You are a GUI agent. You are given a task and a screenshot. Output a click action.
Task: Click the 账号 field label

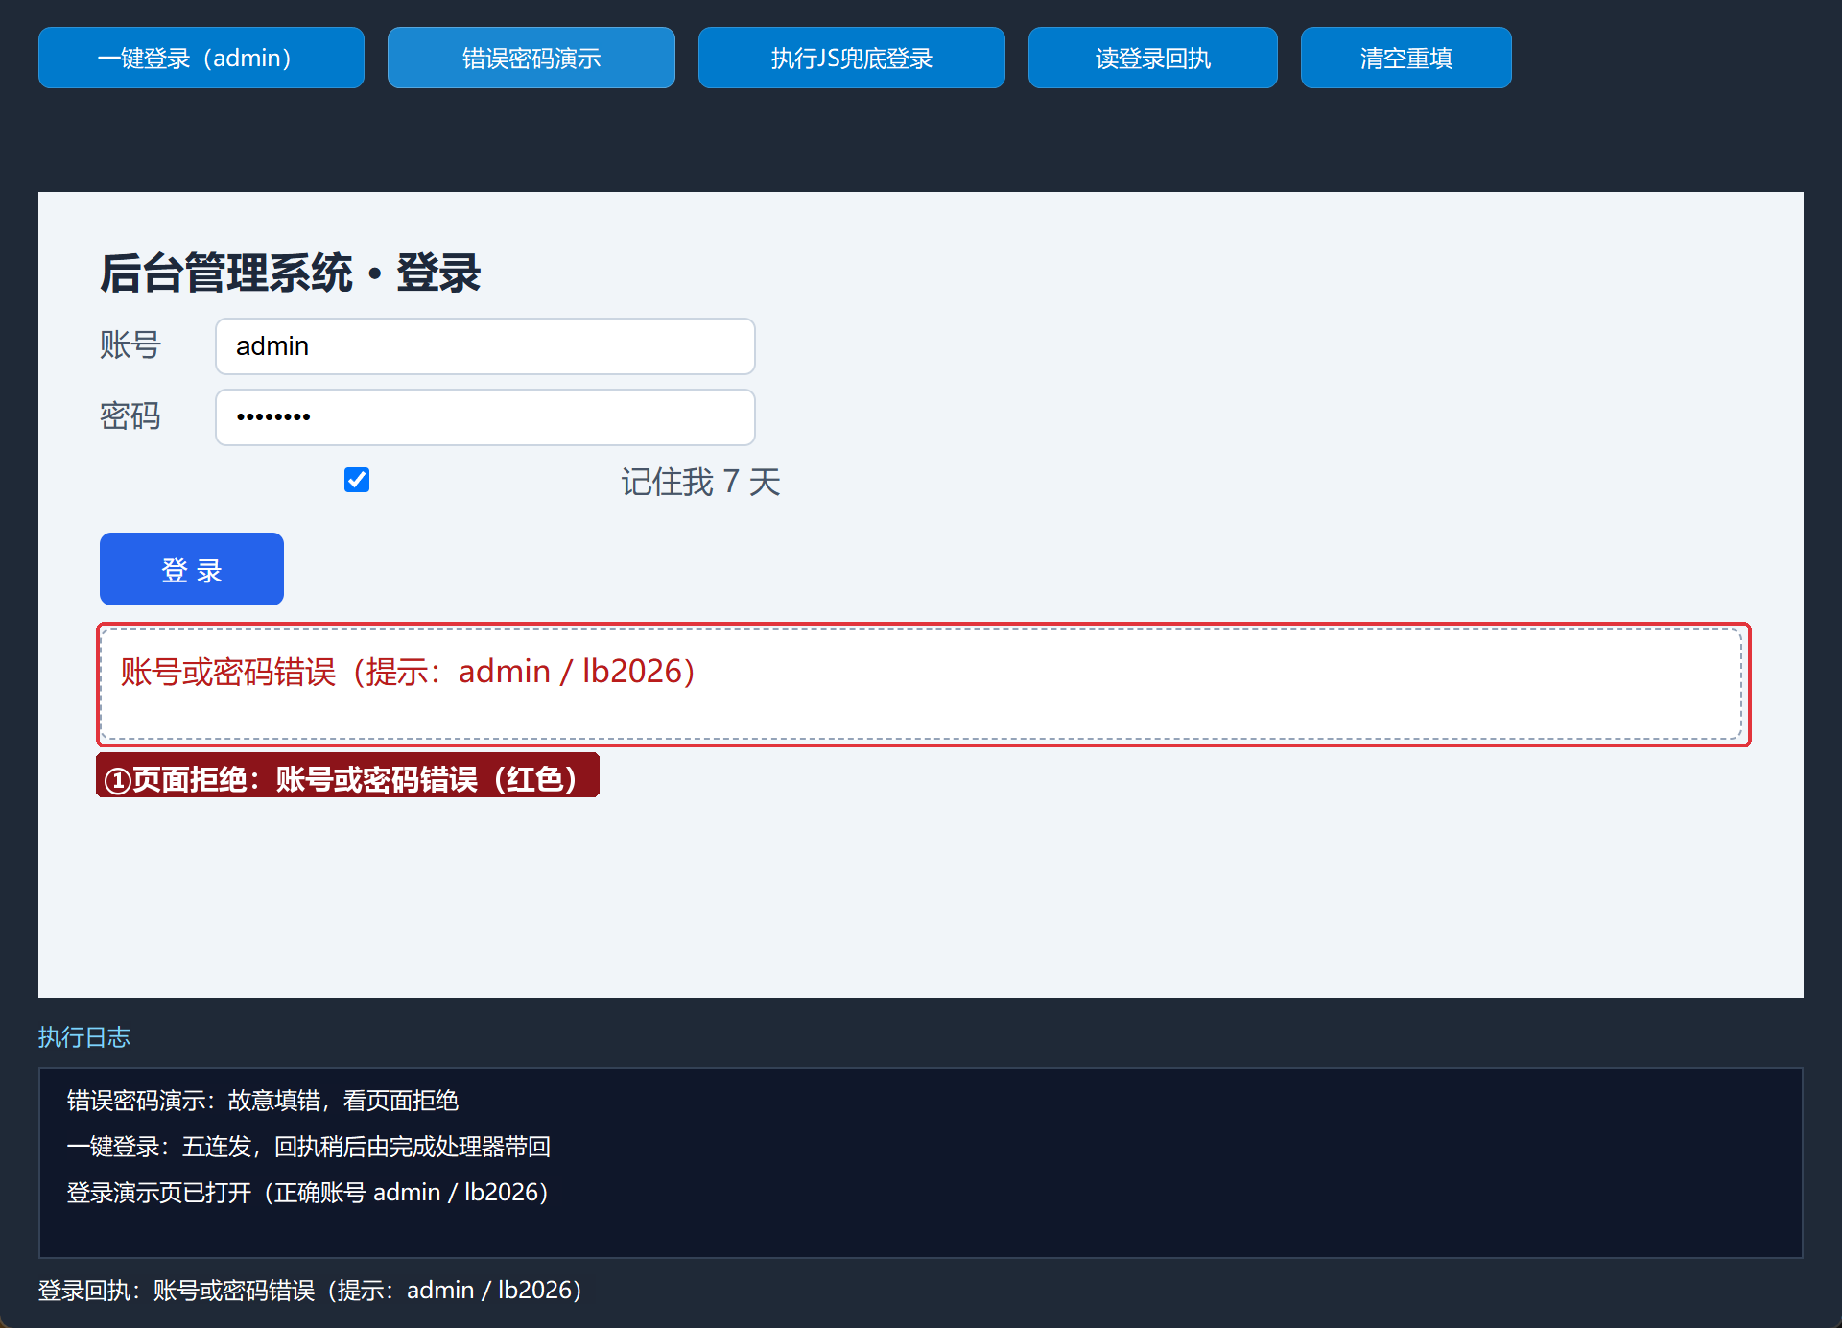click(130, 345)
